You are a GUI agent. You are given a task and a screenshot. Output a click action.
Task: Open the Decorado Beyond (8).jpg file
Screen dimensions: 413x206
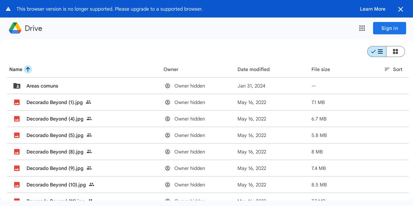point(55,152)
